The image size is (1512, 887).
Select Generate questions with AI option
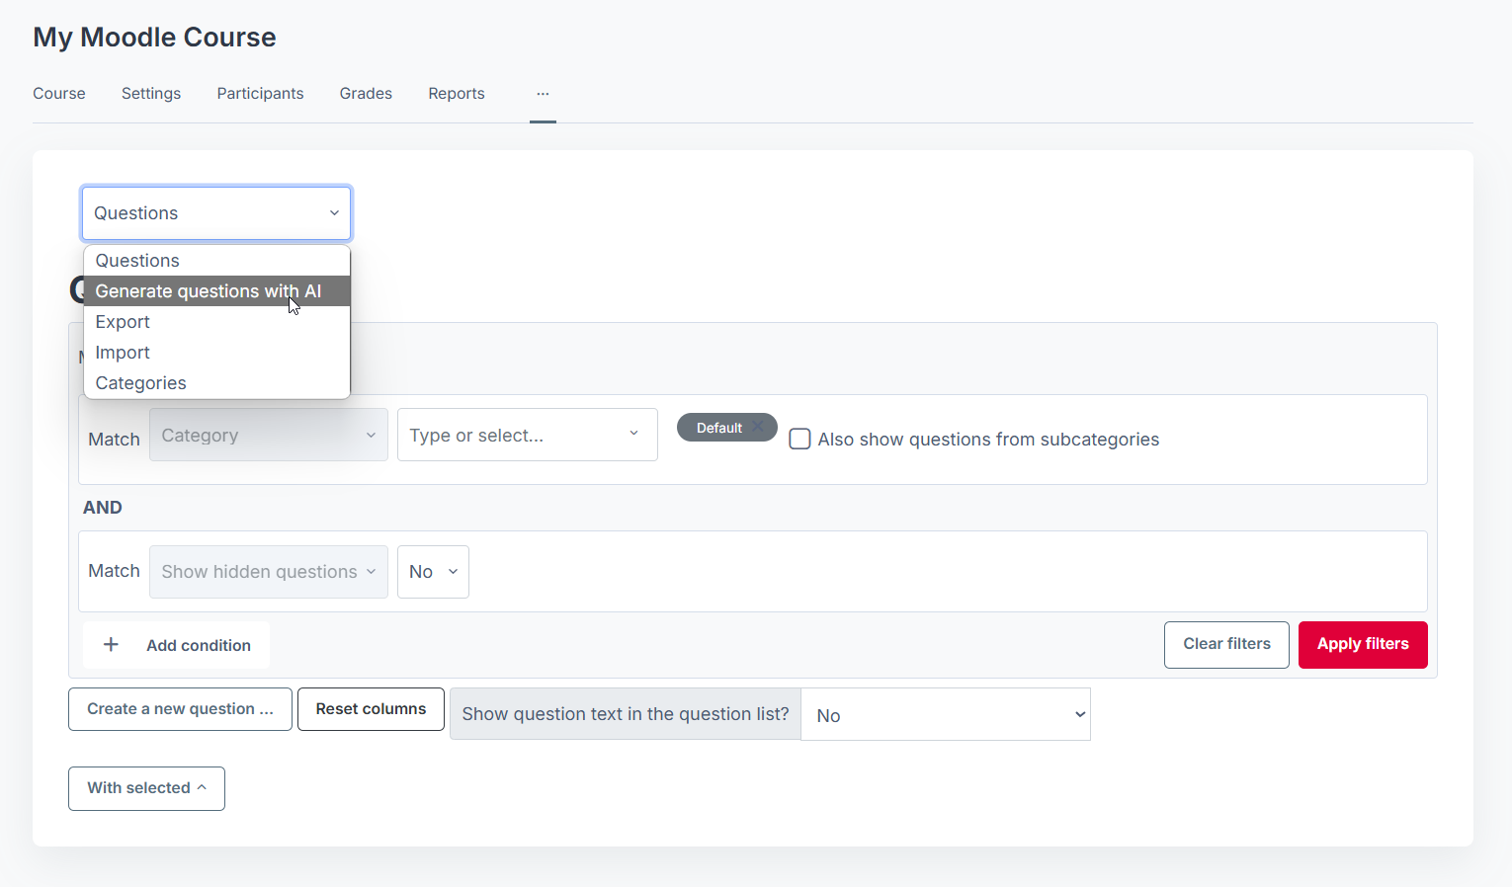[x=208, y=291]
